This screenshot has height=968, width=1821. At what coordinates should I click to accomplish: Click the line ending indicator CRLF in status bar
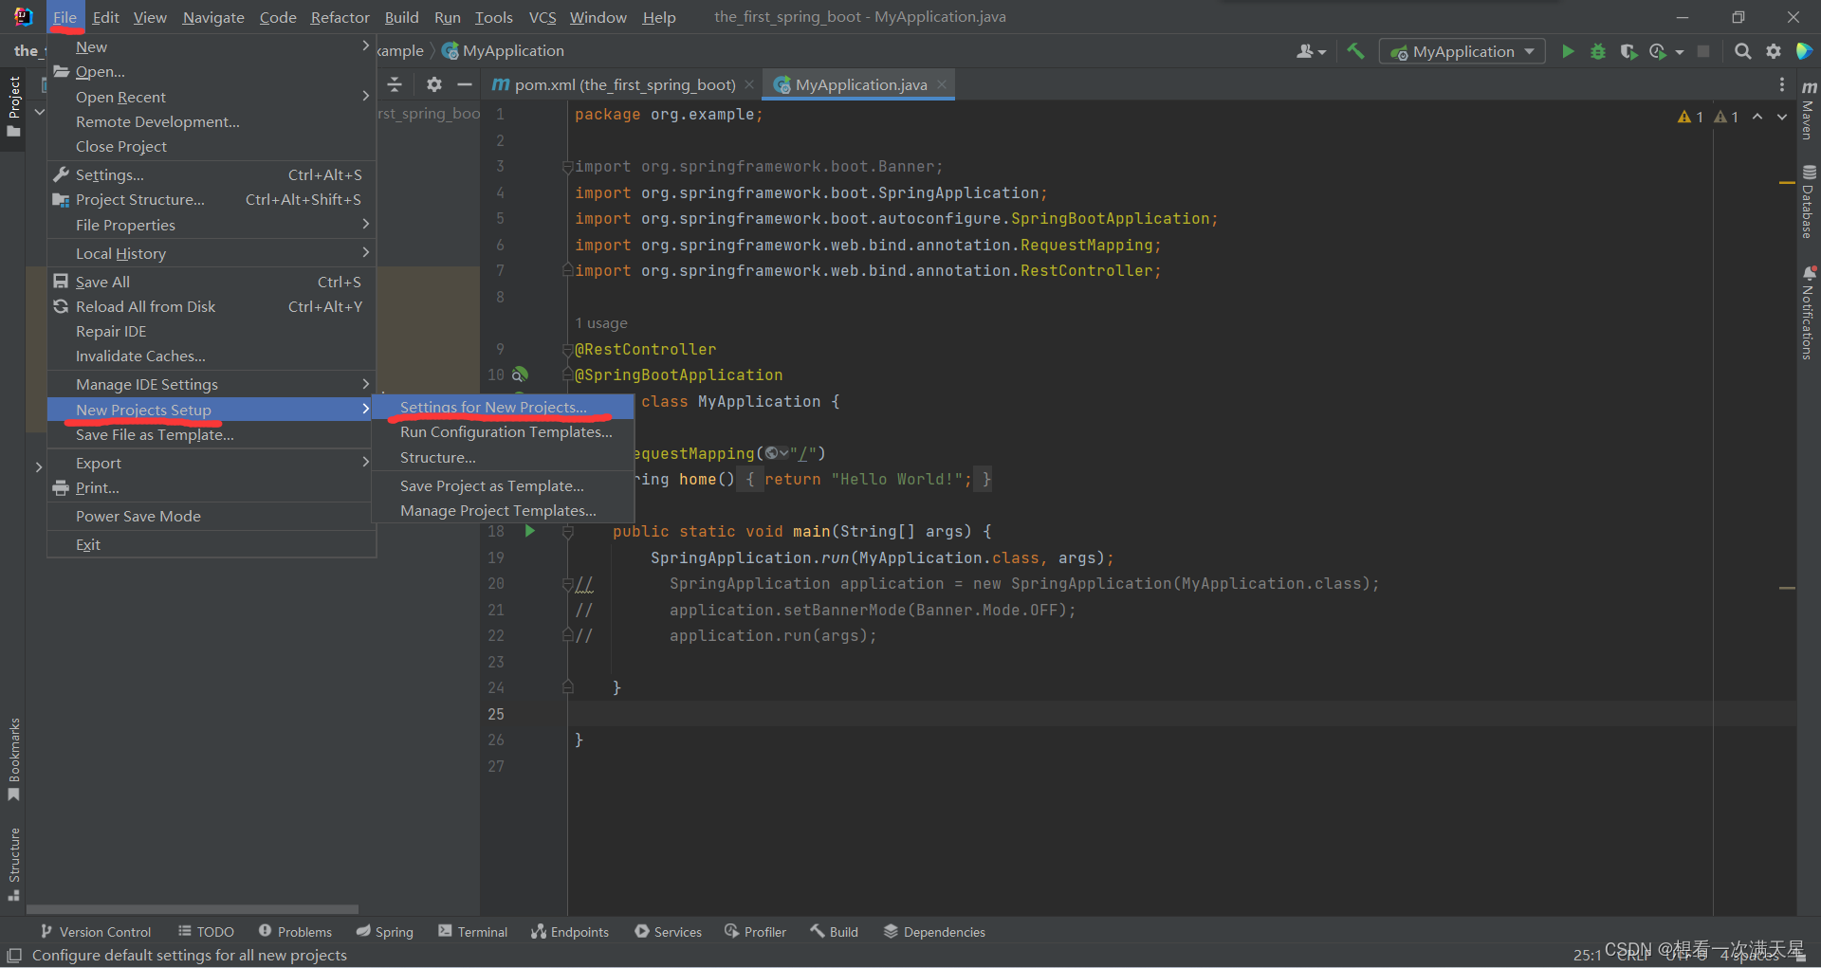[1633, 955]
